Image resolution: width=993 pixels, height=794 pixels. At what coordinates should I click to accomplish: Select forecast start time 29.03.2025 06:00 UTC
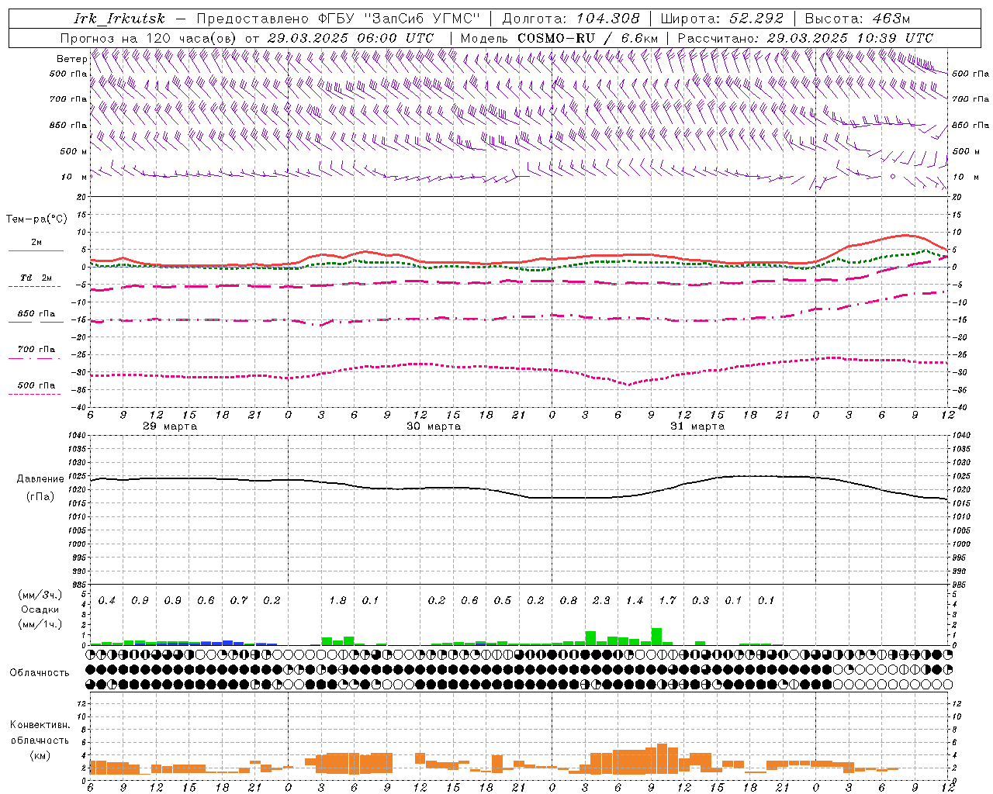(350, 38)
